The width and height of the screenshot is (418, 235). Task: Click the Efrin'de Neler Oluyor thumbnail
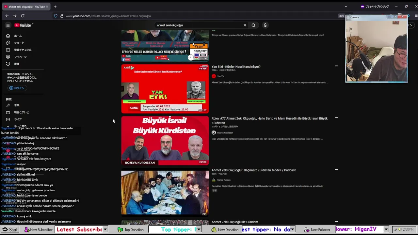point(165,45)
